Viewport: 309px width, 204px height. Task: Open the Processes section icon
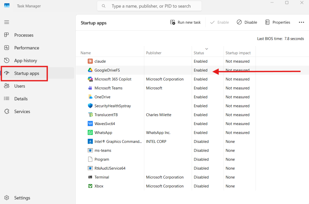tap(7, 35)
